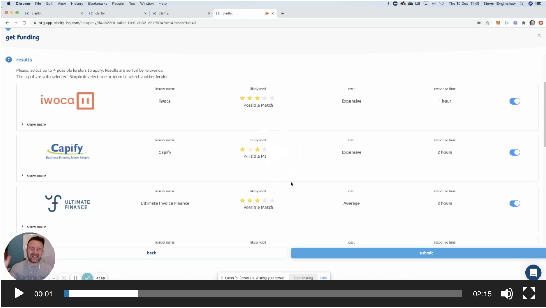
Task: Open the File menu
Action: point(38,3)
